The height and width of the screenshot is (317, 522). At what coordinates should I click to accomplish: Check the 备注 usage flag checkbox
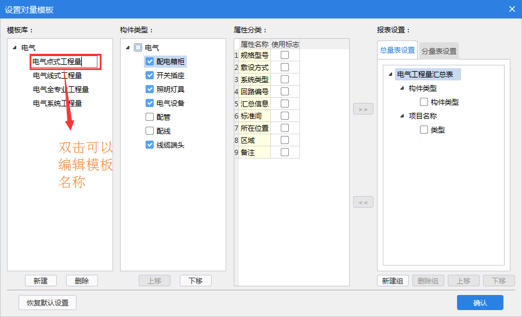(285, 152)
